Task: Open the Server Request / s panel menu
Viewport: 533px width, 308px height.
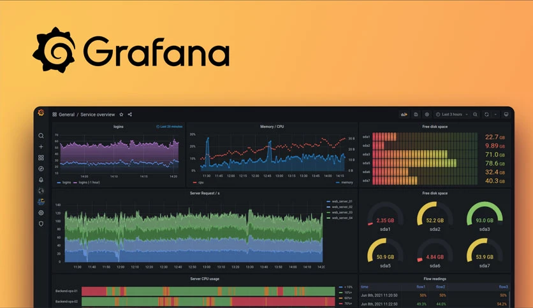Action: coord(205,193)
